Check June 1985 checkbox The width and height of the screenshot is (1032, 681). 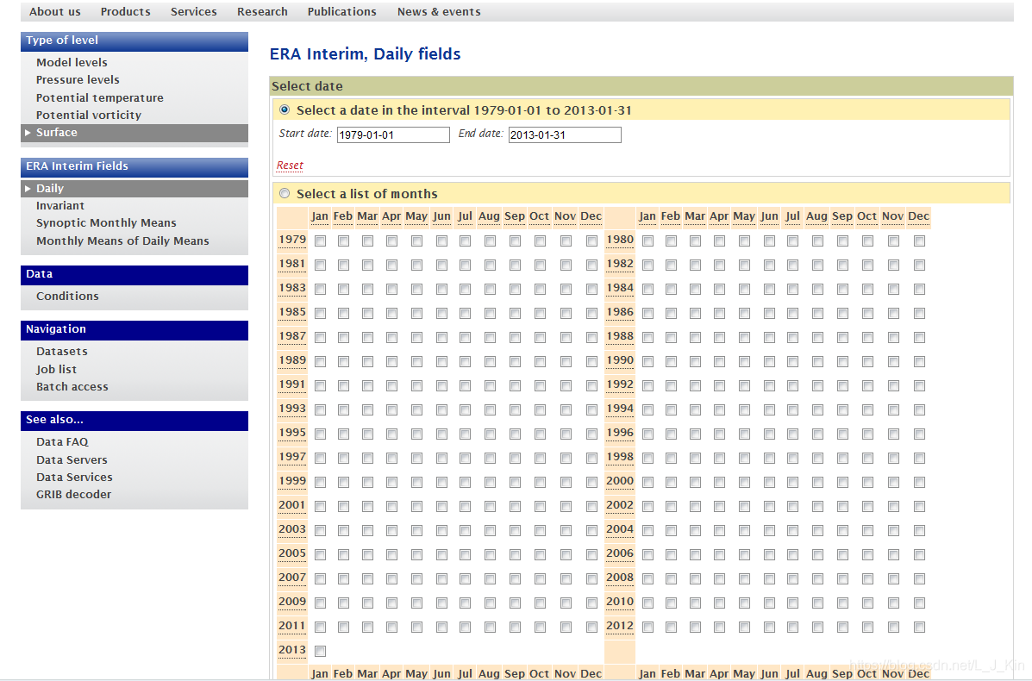441,314
